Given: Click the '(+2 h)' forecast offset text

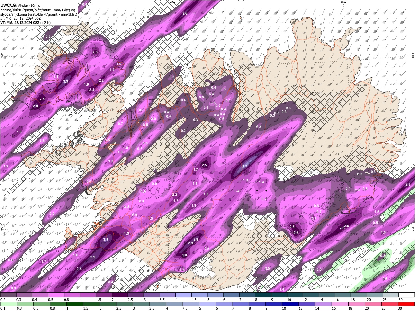Looking at the screenshot, I should [x=45, y=23].
